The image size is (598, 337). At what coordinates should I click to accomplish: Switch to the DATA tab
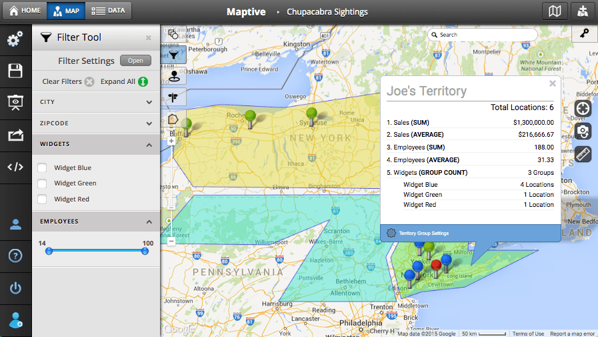[x=108, y=11]
